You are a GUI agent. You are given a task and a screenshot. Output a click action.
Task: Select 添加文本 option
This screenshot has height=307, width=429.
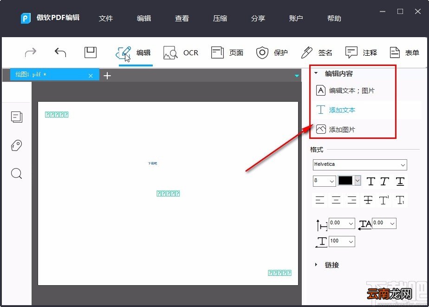point(336,110)
